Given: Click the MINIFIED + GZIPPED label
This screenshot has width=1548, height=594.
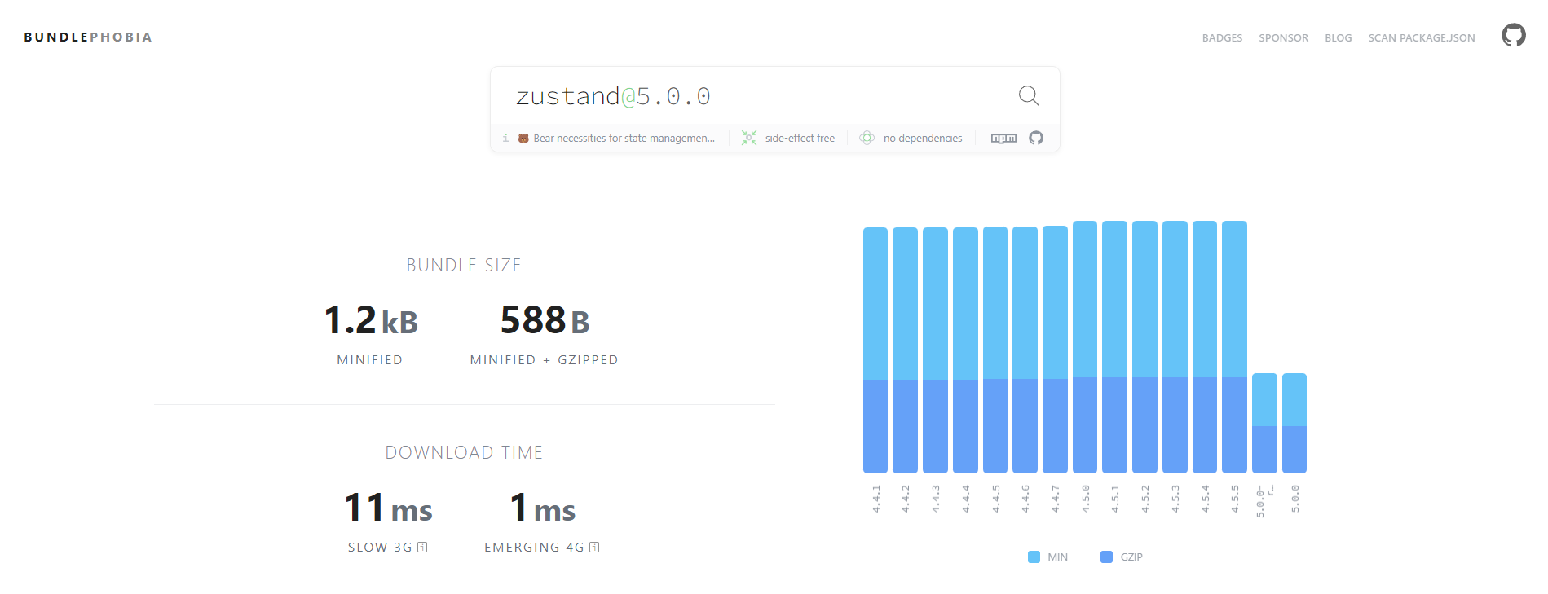Looking at the screenshot, I should pos(544,360).
